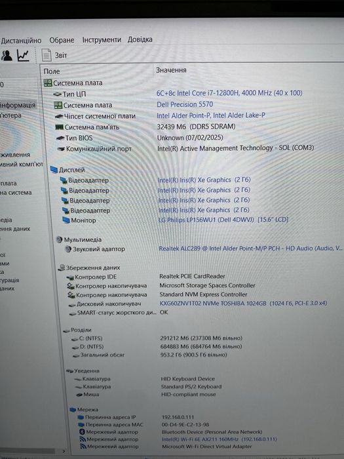This screenshot has height=459, width=344.
Task: Select the 192.168.0.111 primary IP value
Action: click(178, 417)
